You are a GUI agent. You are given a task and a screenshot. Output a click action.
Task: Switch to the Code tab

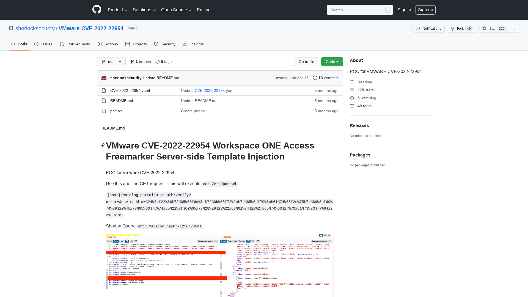coord(19,44)
